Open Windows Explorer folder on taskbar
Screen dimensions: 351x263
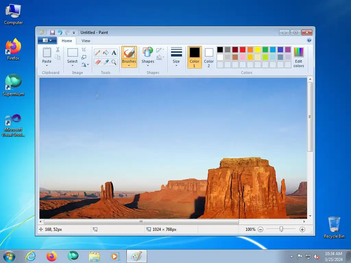click(x=94, y=256)
